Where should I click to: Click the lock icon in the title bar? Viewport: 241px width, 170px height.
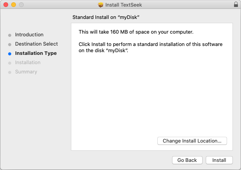click(x=236, y=5)
